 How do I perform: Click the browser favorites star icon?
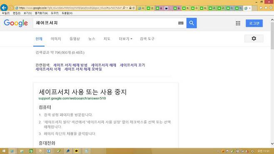click(266, 8)
